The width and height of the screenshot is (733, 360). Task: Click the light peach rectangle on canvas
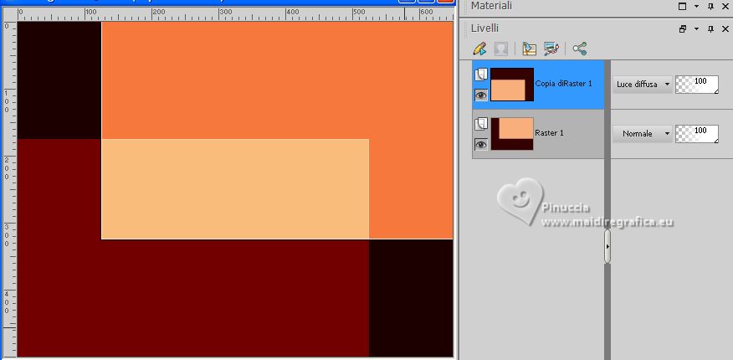(235, 189)
